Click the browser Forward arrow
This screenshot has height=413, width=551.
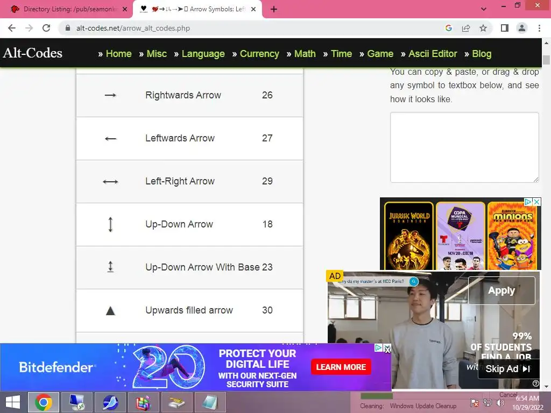click(x=29, y=28)
